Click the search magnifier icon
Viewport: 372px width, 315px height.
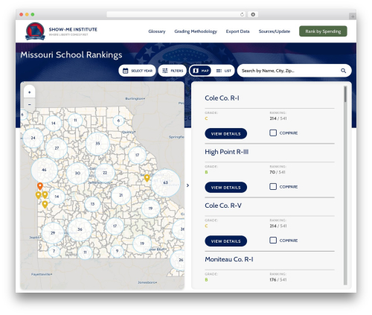click(x=343, y=71)
